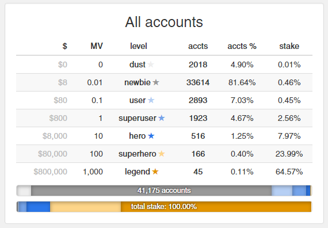Click the '45' accounts cell

pos(198,172)
